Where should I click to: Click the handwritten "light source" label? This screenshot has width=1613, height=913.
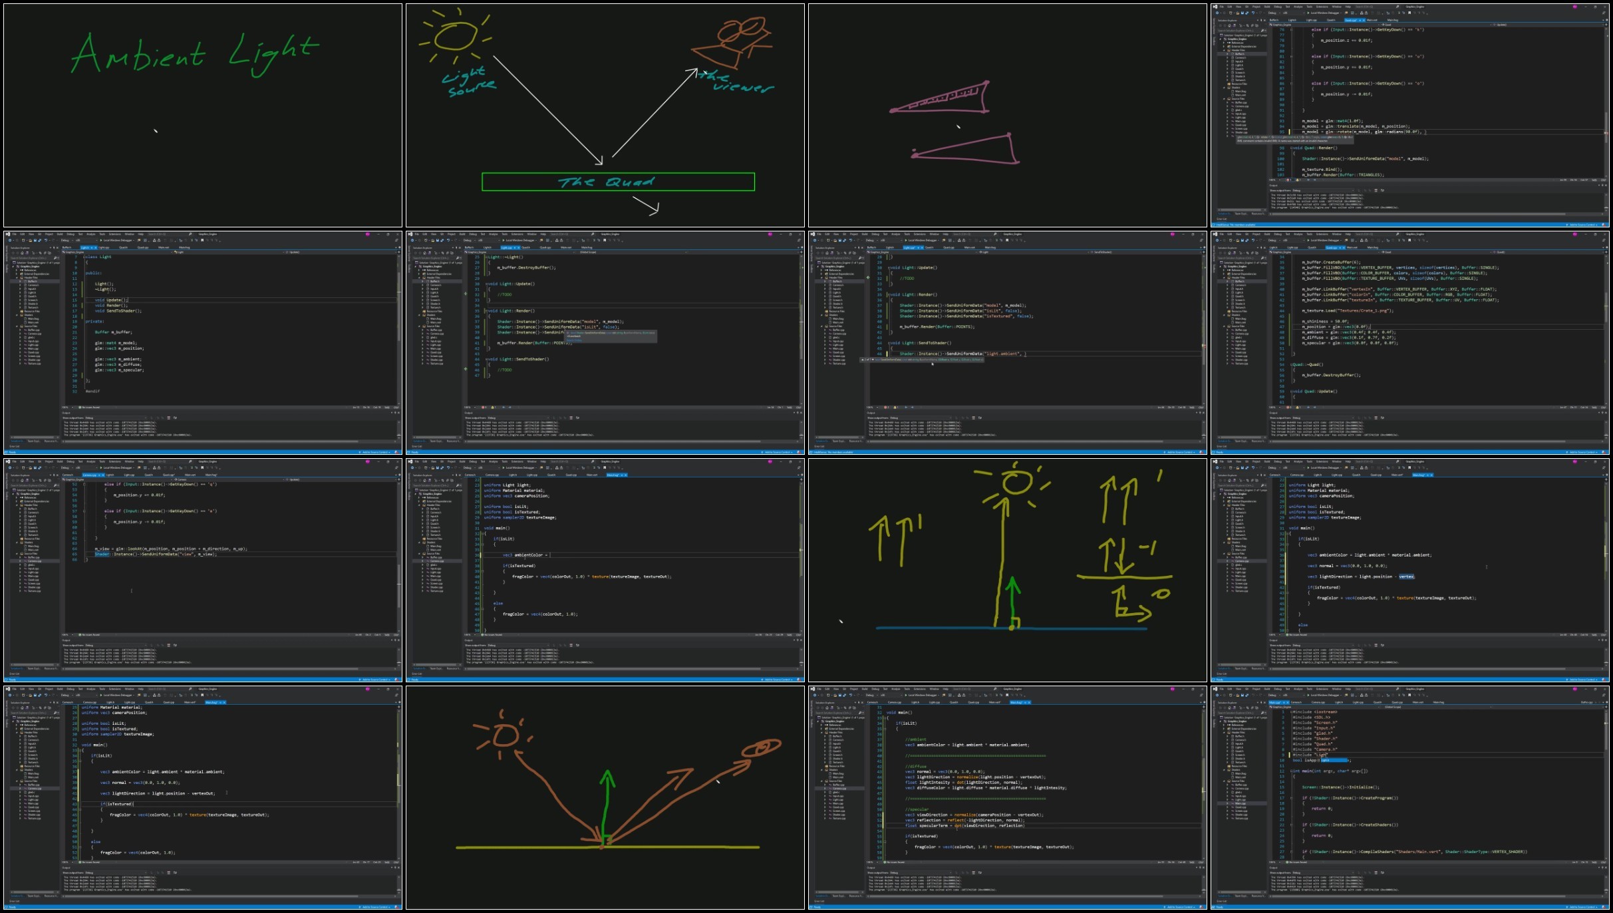(x=469, y=82)
